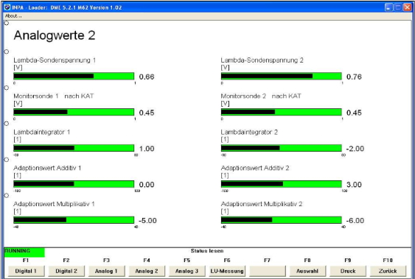Select the 3.00 Additiv 2 value
This screenshot has width=415, height=279.
[354, 185]
